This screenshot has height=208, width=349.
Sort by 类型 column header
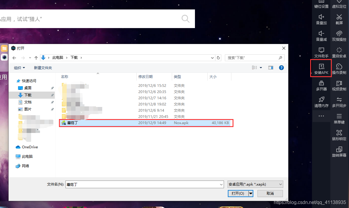pyautogui.click(x=190, y=77)
